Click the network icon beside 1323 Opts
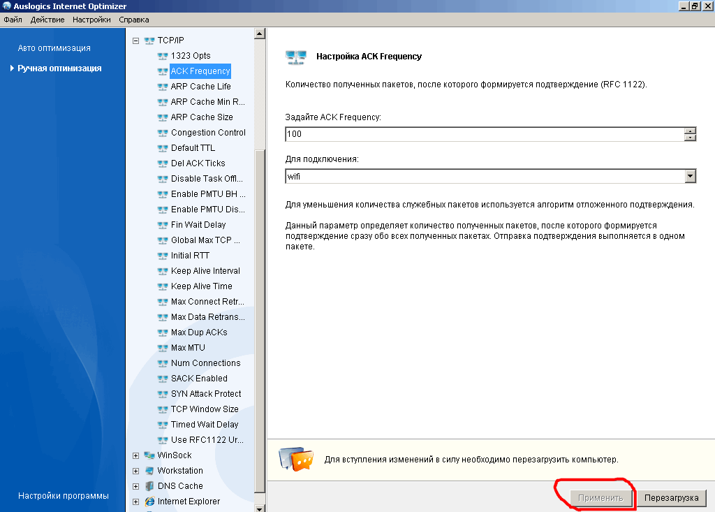 coord(163,56)
